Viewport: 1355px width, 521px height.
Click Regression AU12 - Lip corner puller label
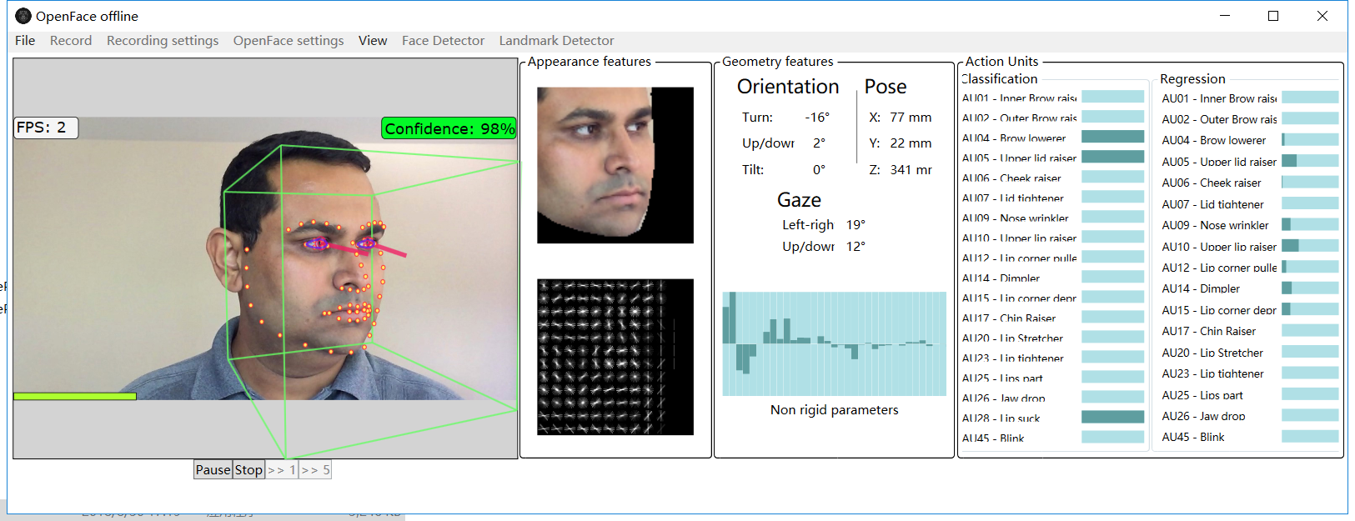pyautogui.click(x=1219, y=268)
